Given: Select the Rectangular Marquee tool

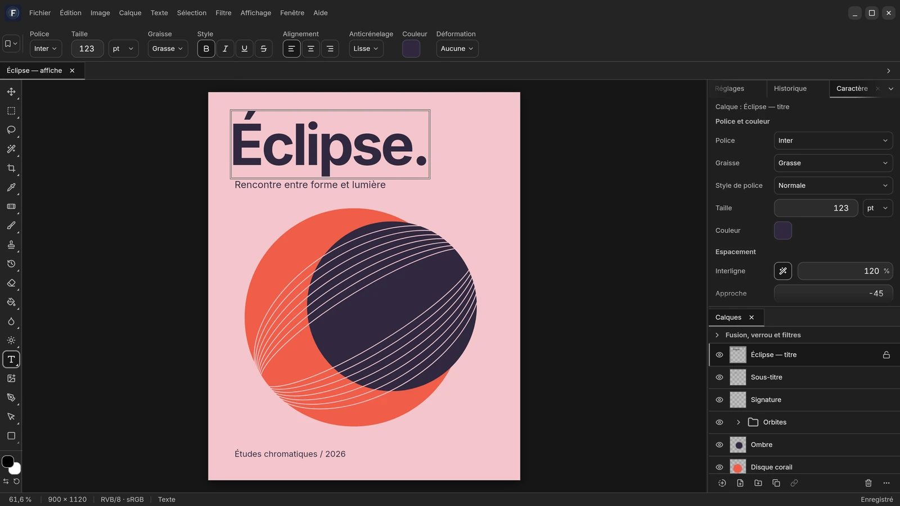Looking at the screenshot, I should (11, 111).
